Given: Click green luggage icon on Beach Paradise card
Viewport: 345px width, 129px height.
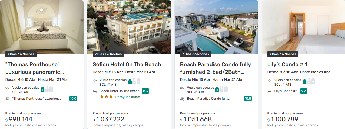Looking at the screenshot, I should pos(217,89).
